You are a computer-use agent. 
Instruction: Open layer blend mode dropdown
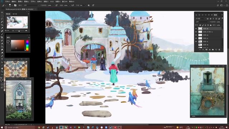coord(202,22)
